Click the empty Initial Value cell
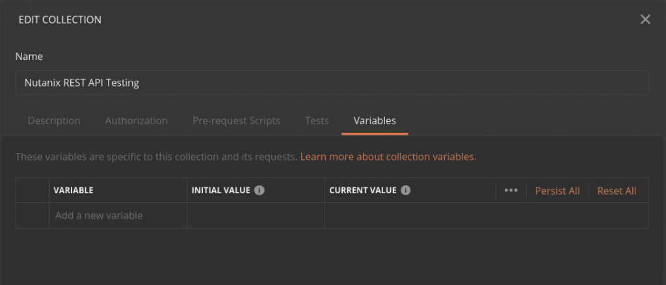 tap(256, 216)
